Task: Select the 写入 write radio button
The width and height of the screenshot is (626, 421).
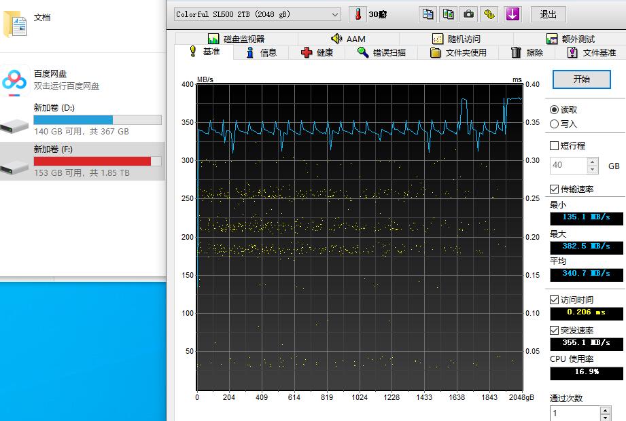Action: (x=555, y=124)
